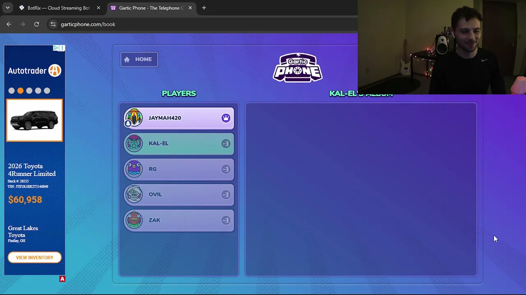The image size is (526, 295).
Task: Click the crown icon beside JAYMAH420
Action: (226, 118)
